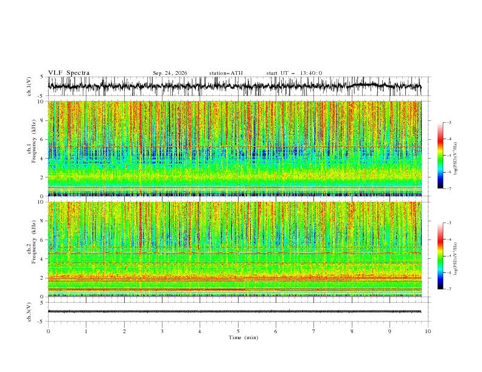The width and height of the screenshot is (482, 372).
Task: Select the Sep. 24, 2026 date label
Action: (170, 73)
